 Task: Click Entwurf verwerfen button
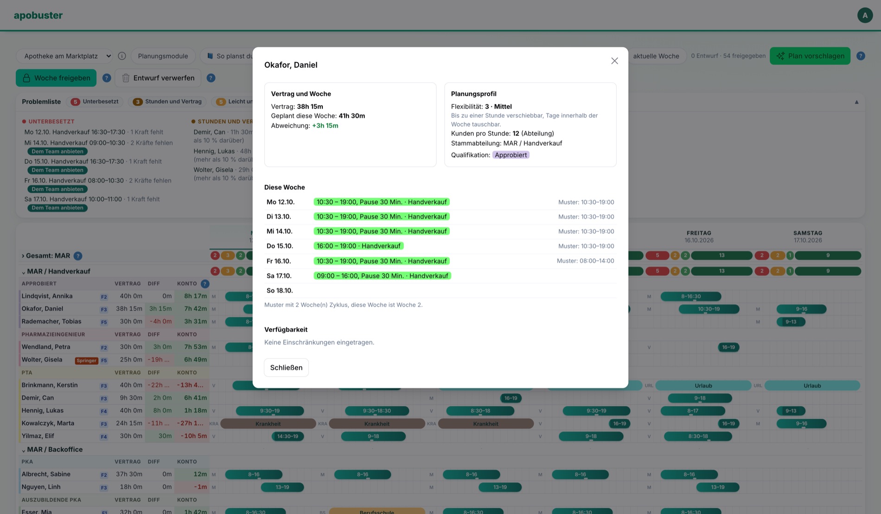(x=158, y=78)
